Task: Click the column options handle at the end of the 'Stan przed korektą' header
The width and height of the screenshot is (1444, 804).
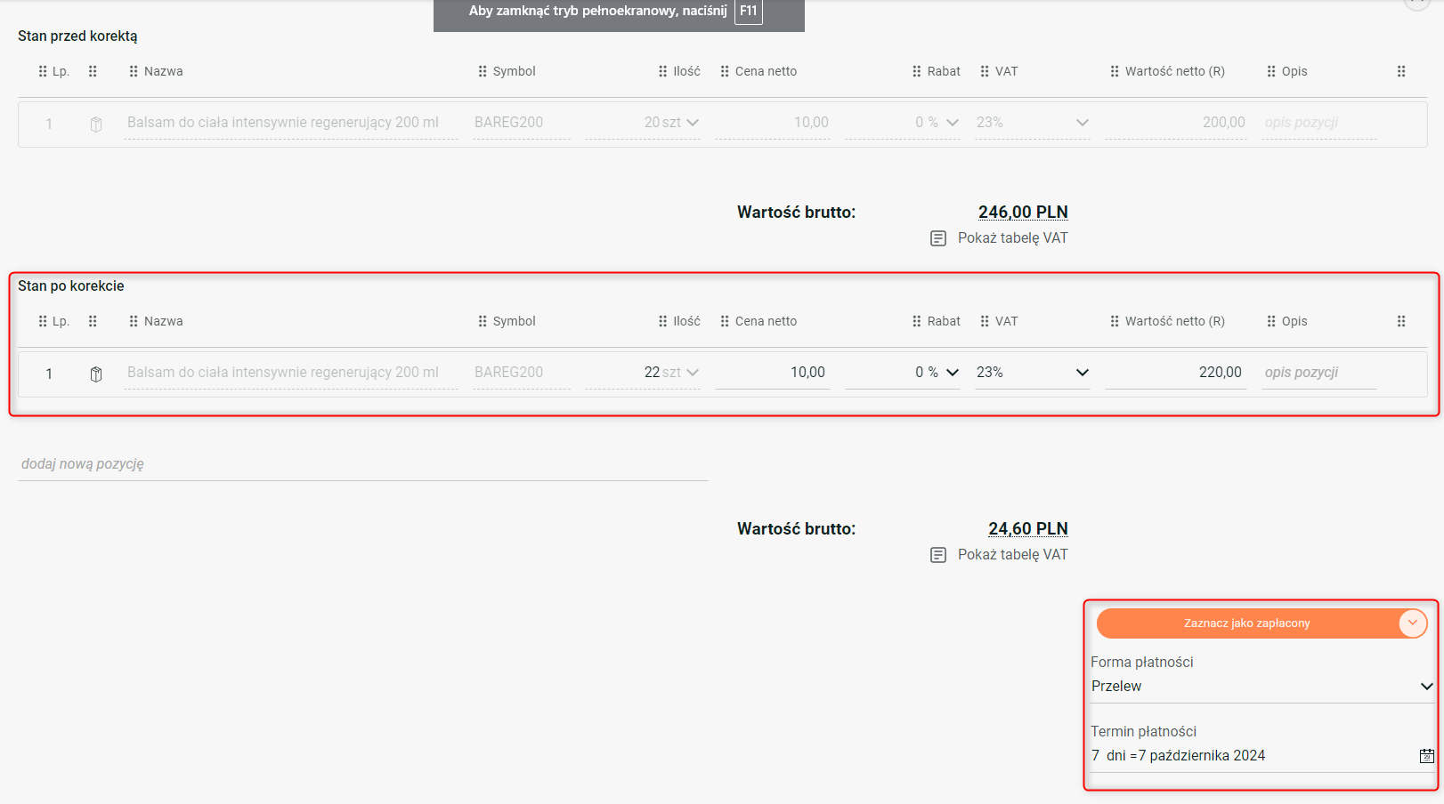Action: point(1401,71)
